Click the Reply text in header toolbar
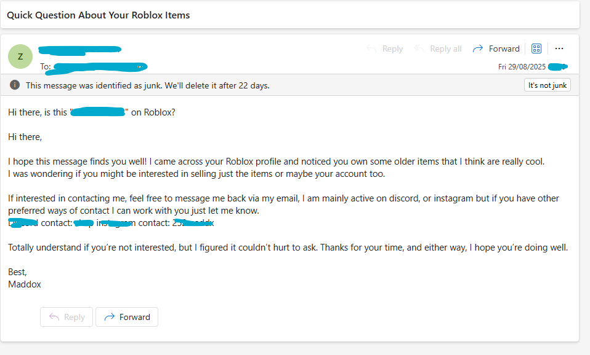 pos(392,49)
